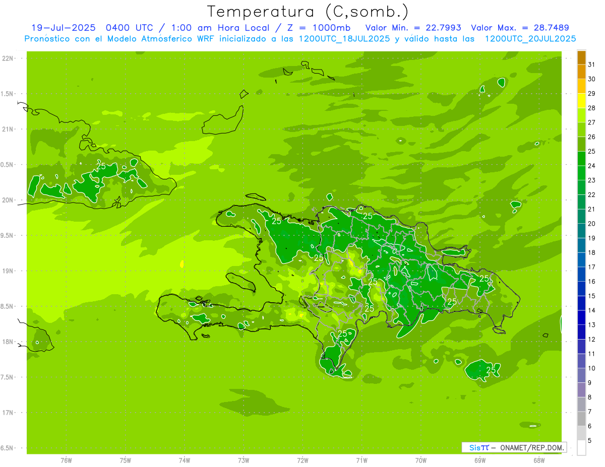Click the '25' contour label over eastern Cuba

pyautogui.click(x=101, y=166)
